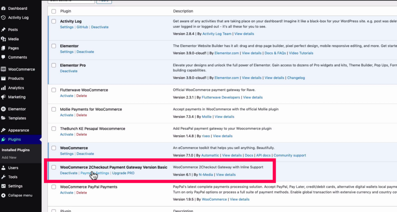This screenshot has width=397, height=212.
Task: Activate TheBunch KE Pesapal plugin
Action: point(67,134)
